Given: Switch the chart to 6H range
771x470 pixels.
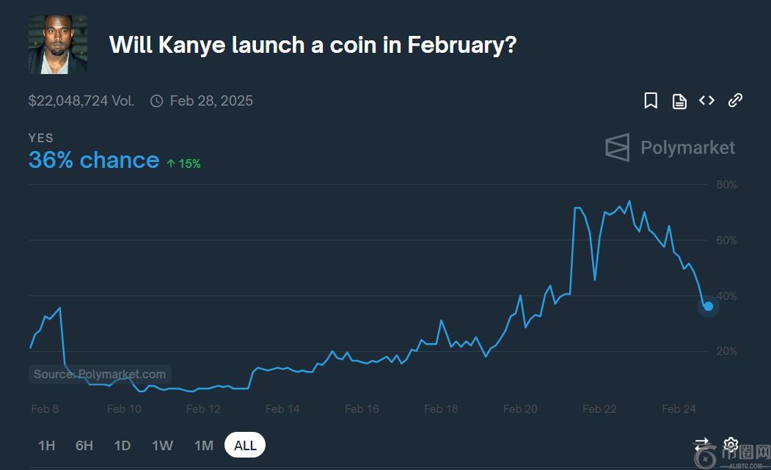Looking at the screenshot, I should (x=84, y=445).
